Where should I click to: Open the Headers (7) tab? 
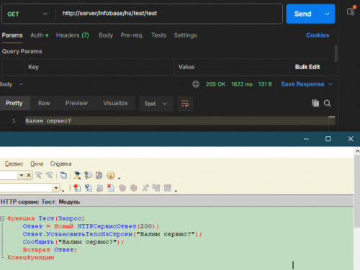click(x=73, y=35)
